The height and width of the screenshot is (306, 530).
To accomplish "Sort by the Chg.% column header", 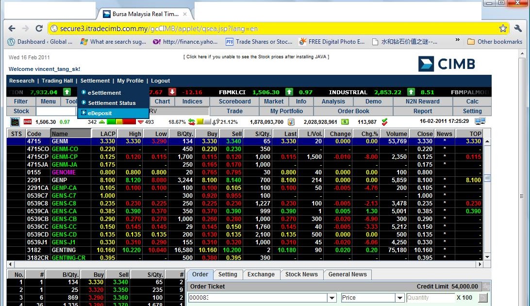I will (x=365, y=134).
